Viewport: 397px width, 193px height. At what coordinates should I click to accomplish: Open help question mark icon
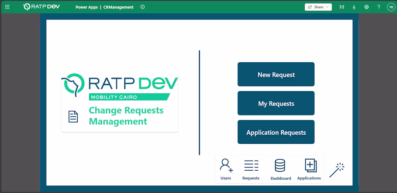(379, 7)
